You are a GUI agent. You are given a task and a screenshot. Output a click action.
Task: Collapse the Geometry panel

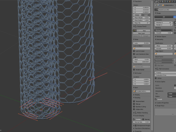[155, 40]
